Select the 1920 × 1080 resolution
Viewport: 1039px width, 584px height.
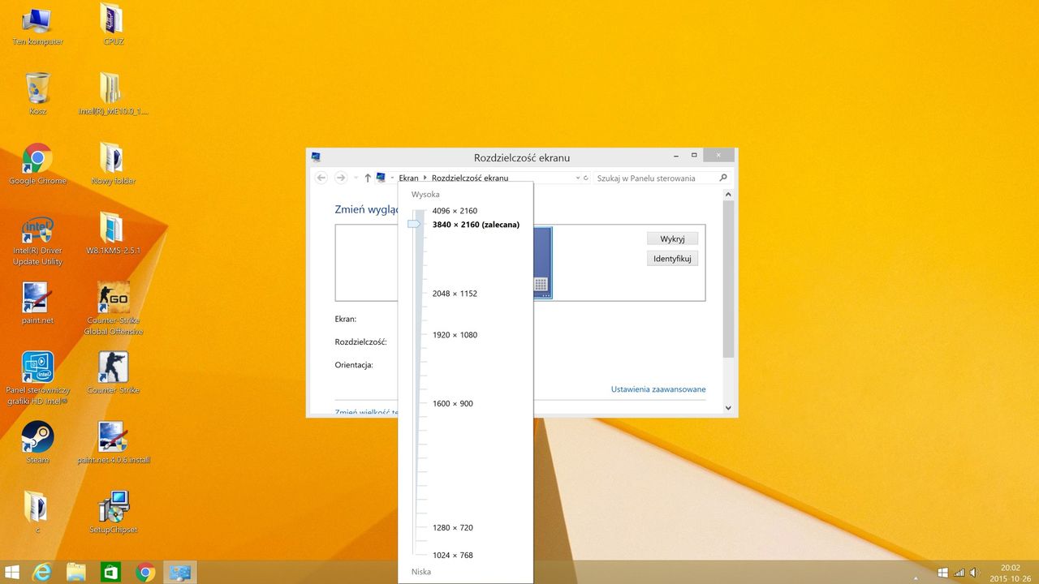(x=455, y=335)
